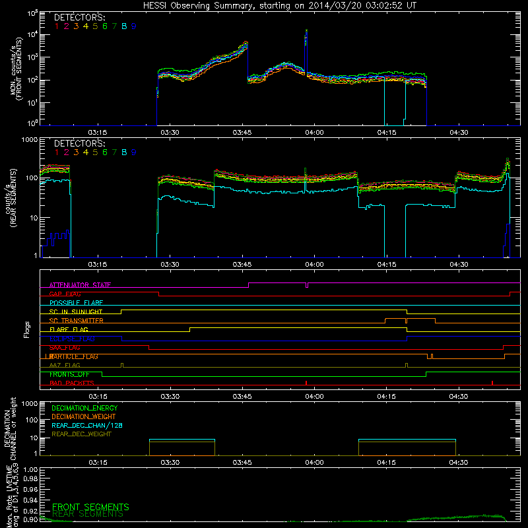Click the BAD_PACKETS tick mark near 04:37
Image resolution: width=528 pixels, height=528 pixels.
point(492,383)
